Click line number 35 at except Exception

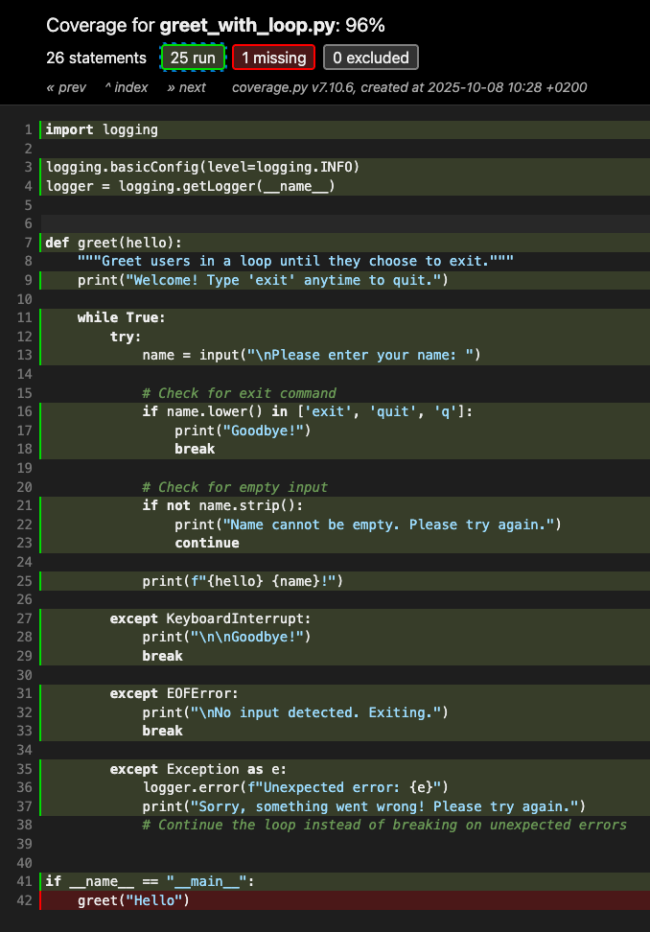[x=25, y=769]
